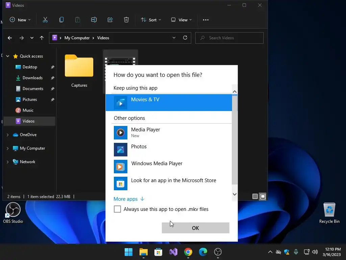Select Downloads in Quick access

click(x=30, y=78)
